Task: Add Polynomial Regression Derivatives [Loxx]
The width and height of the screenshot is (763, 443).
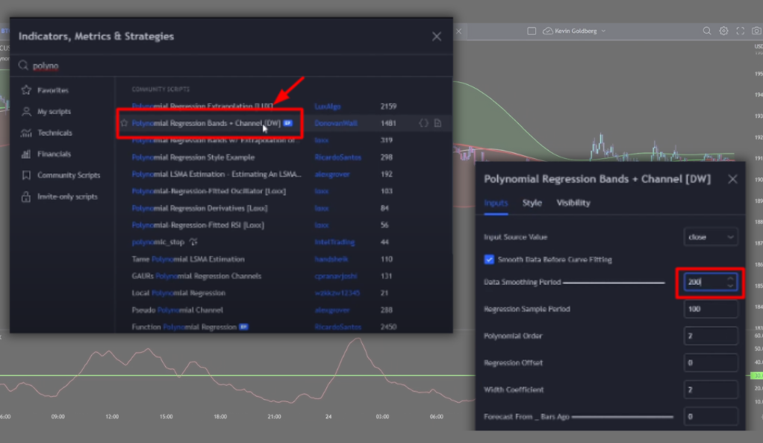Action: pos(199,208)
